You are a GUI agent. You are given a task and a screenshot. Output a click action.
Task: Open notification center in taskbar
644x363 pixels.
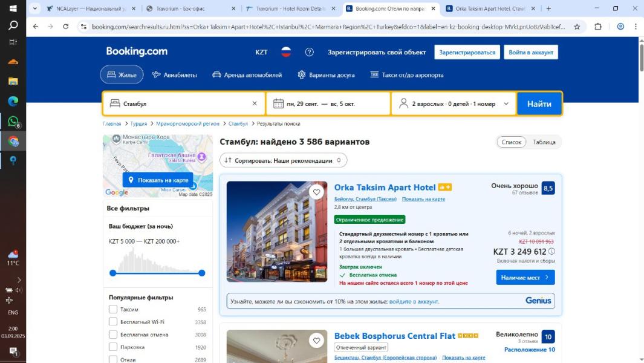(x=13, y=351)
